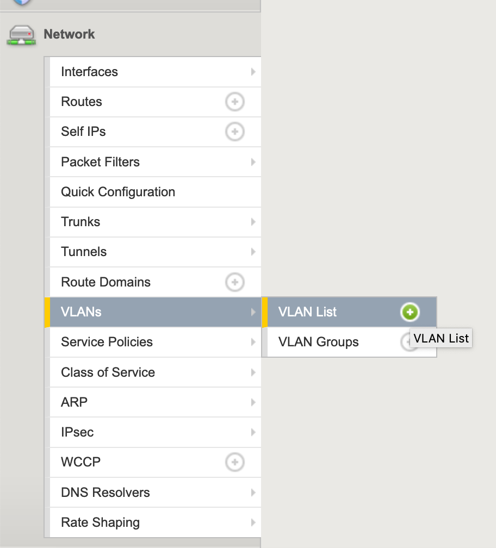Screen dimensions: 496x548
Task: Click the Network device icon in header
Action: [x=21, y=35]
